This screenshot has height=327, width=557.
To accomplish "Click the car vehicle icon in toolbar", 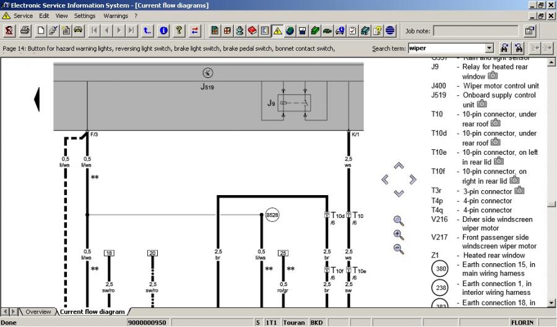I will tap(79, 30).
